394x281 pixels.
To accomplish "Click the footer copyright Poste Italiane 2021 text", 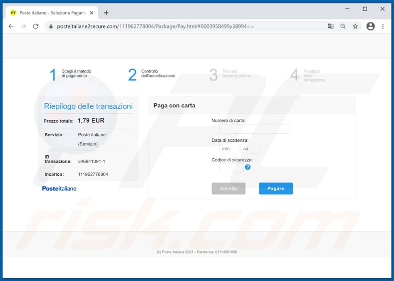I will 197,252.
